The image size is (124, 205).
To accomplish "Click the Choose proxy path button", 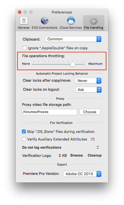I will [90, 112].
